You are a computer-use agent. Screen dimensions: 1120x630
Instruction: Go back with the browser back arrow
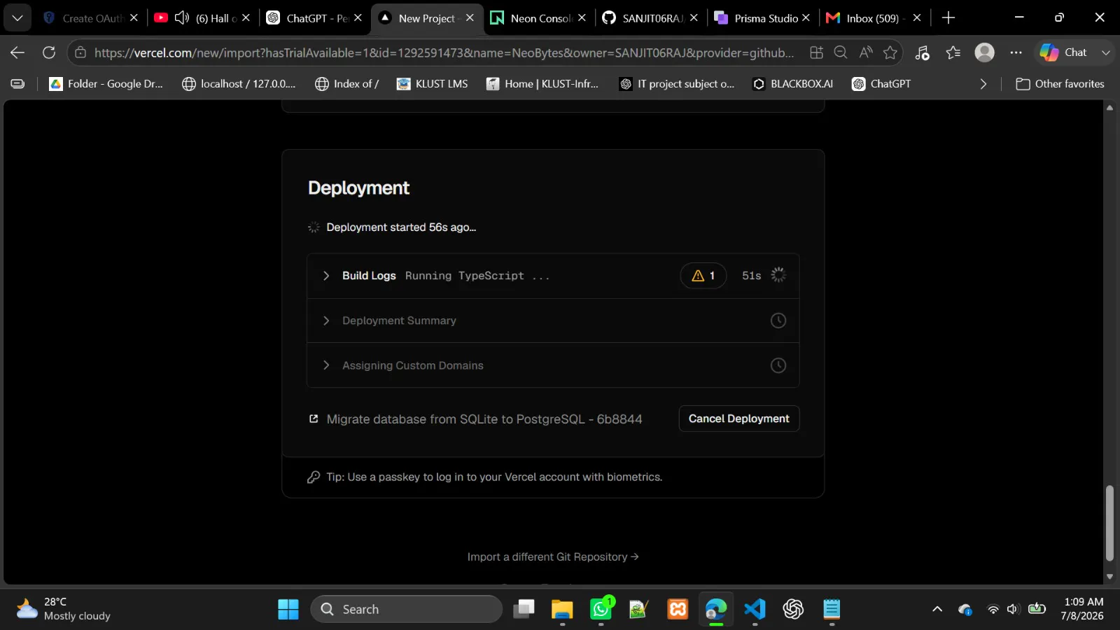click(x=17, y=52)
